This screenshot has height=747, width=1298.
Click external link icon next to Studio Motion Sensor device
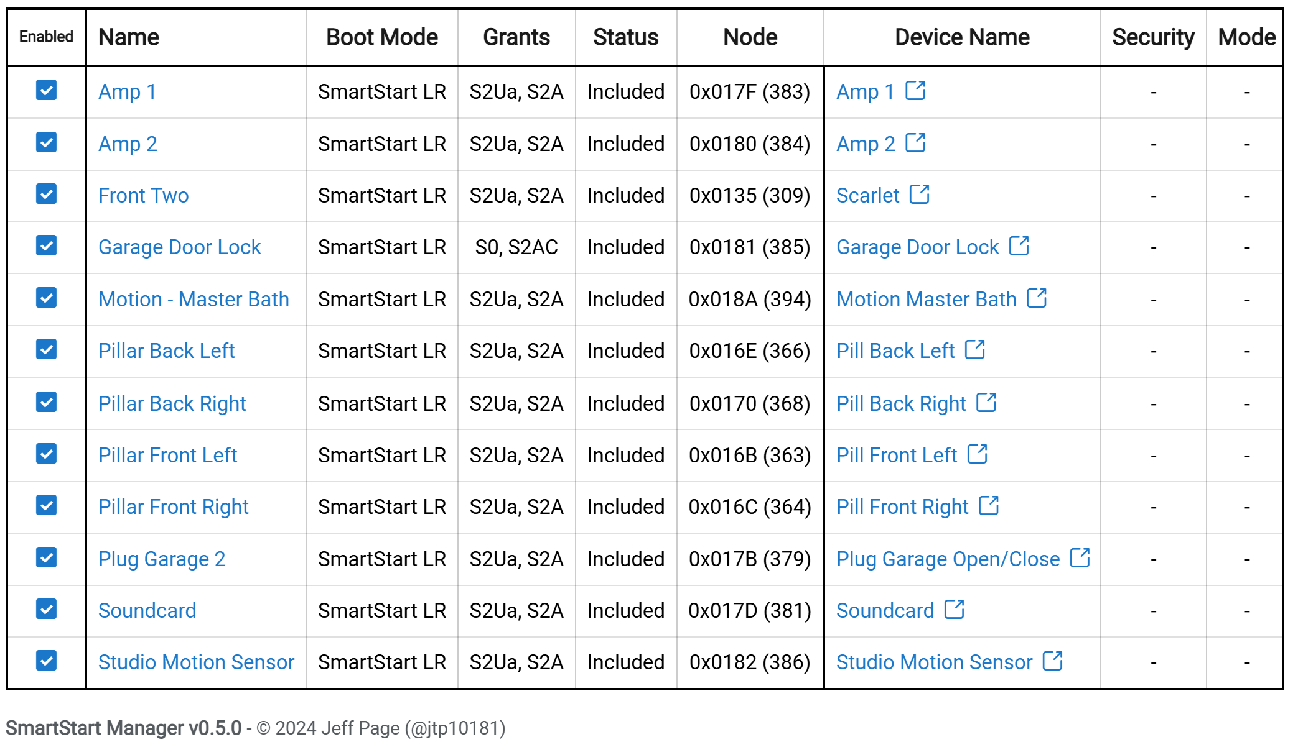click(x=1052, y=661)
